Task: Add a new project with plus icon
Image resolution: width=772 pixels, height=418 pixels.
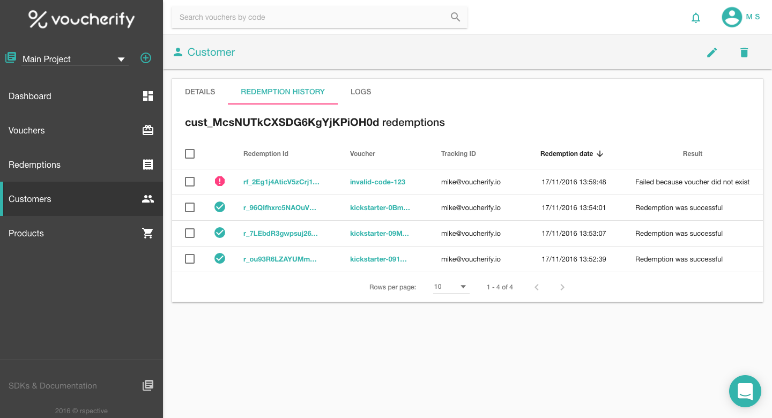Action: pyautogui.click(x=146, y=58)
